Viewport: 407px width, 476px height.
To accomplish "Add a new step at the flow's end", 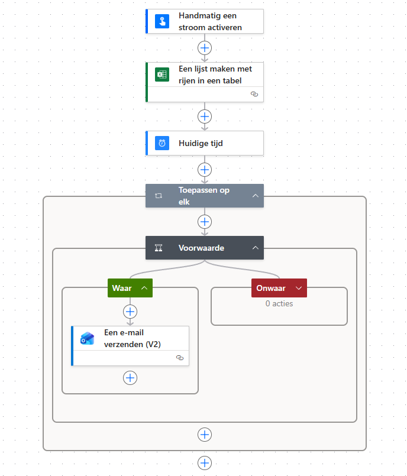I will (x=205, y=462).
